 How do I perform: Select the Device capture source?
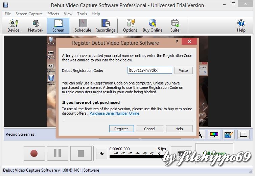[13, 26]
